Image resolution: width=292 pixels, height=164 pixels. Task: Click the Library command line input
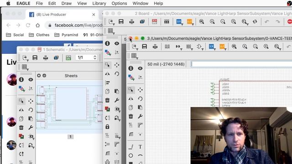click(x=241, y=64)
